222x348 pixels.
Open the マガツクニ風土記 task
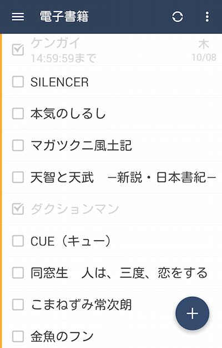(x=112, y=145)
